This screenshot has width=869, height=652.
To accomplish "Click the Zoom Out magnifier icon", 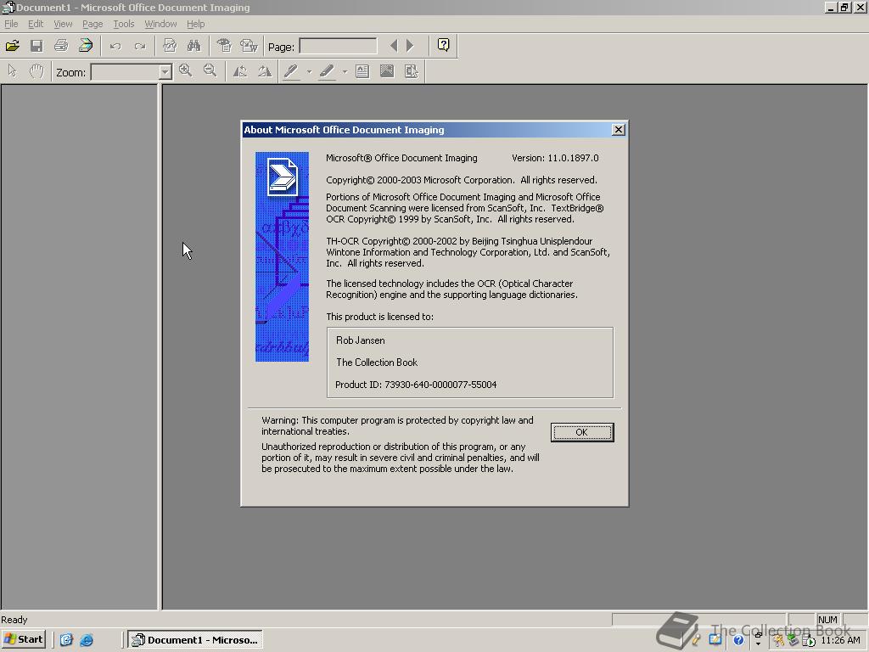I will click(x=210, y=71).
